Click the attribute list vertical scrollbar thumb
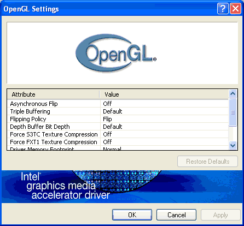 233,112
